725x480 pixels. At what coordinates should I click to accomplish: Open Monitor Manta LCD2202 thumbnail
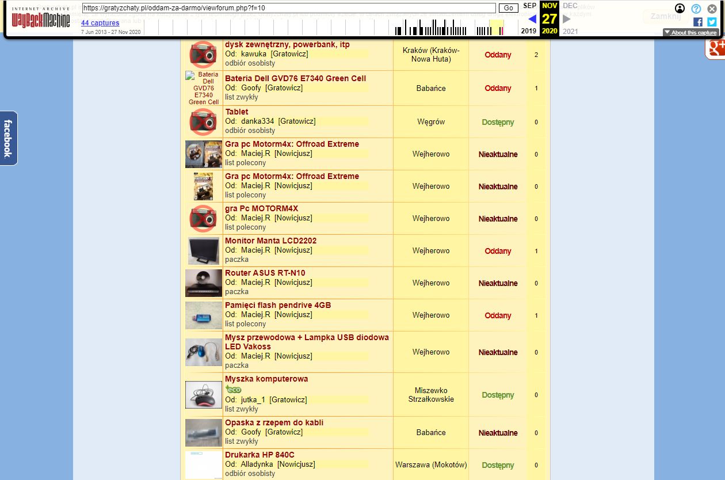coord(204,250)
